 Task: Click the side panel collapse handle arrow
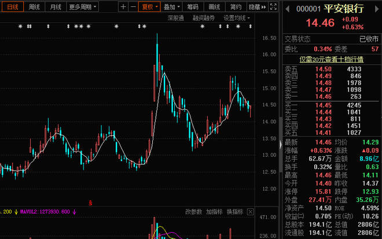coord(280,145)
